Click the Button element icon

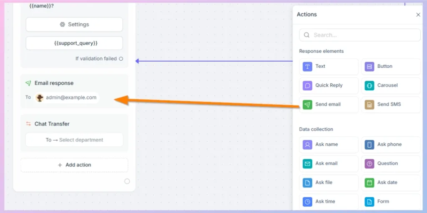click(x=369, y=67)
